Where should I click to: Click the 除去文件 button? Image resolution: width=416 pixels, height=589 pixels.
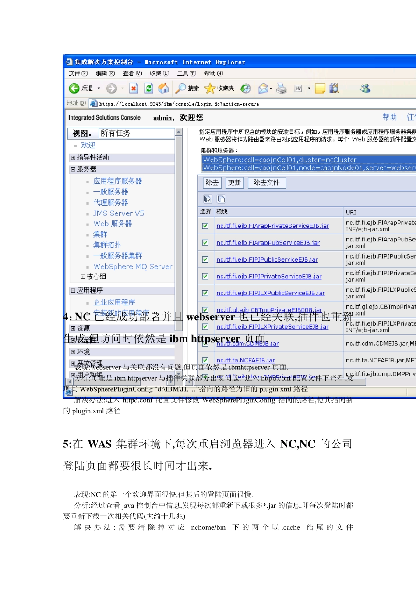267,183
